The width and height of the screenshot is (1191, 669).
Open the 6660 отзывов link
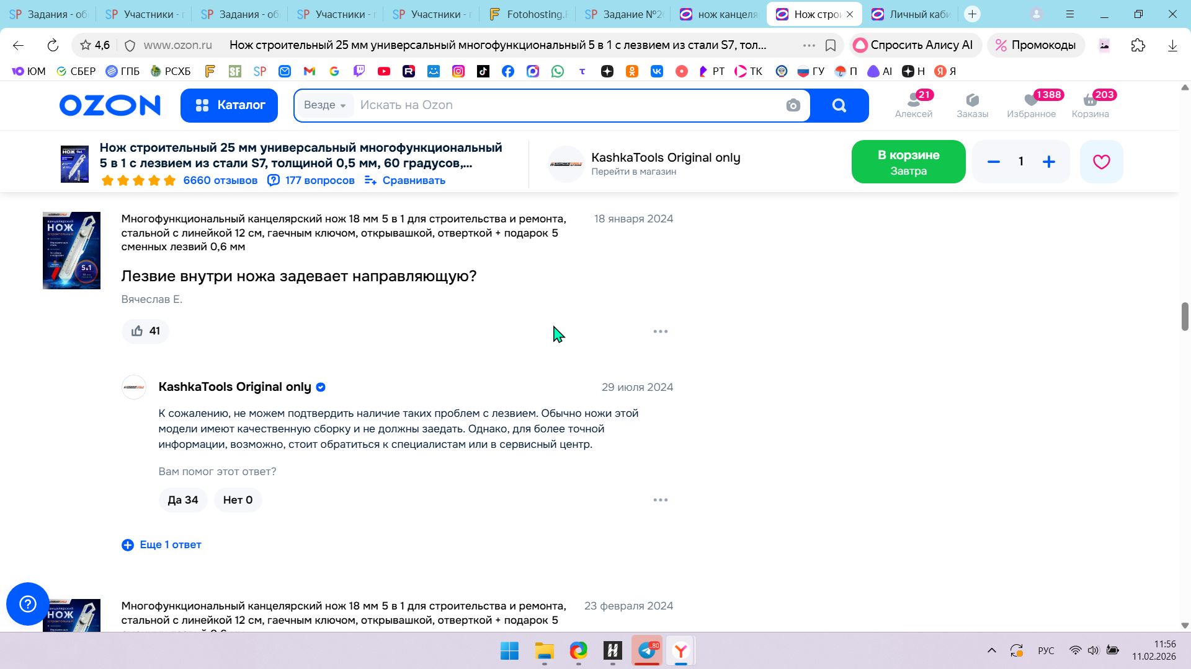(x=220, y=180)
